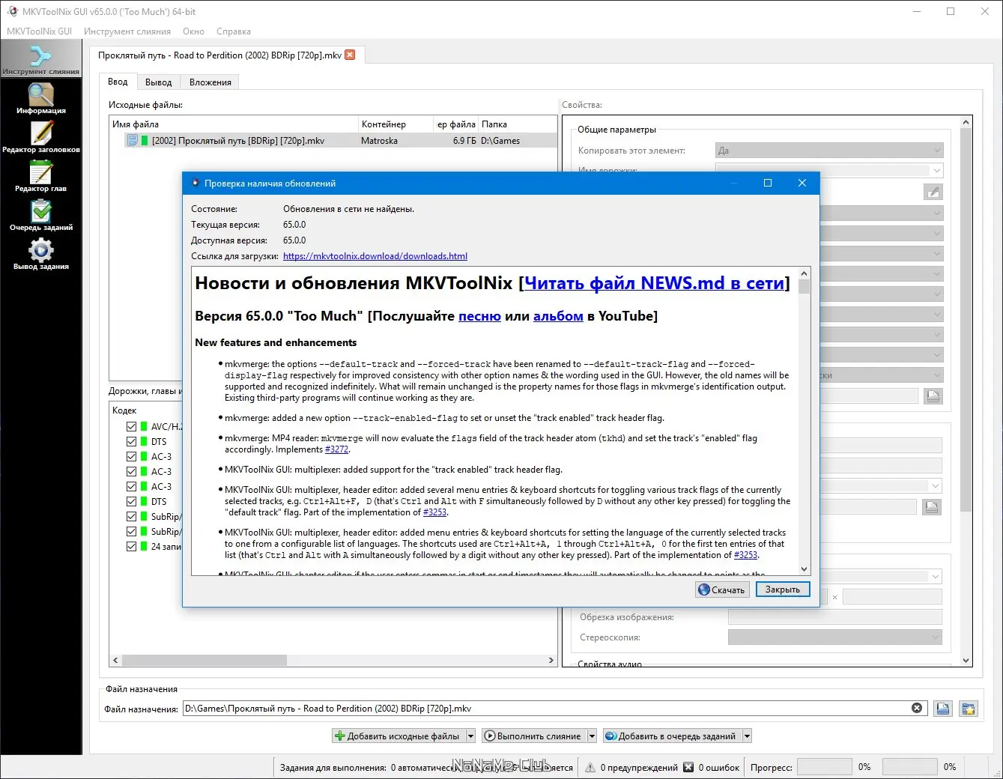Toggle the first DTS track checkbox
The image size is (1003, 779).
[132, 441]
